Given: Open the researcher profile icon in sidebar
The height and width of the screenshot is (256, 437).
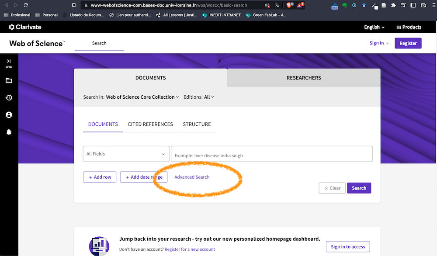Looking at the screenshot, I should click(x=9, y=115).
